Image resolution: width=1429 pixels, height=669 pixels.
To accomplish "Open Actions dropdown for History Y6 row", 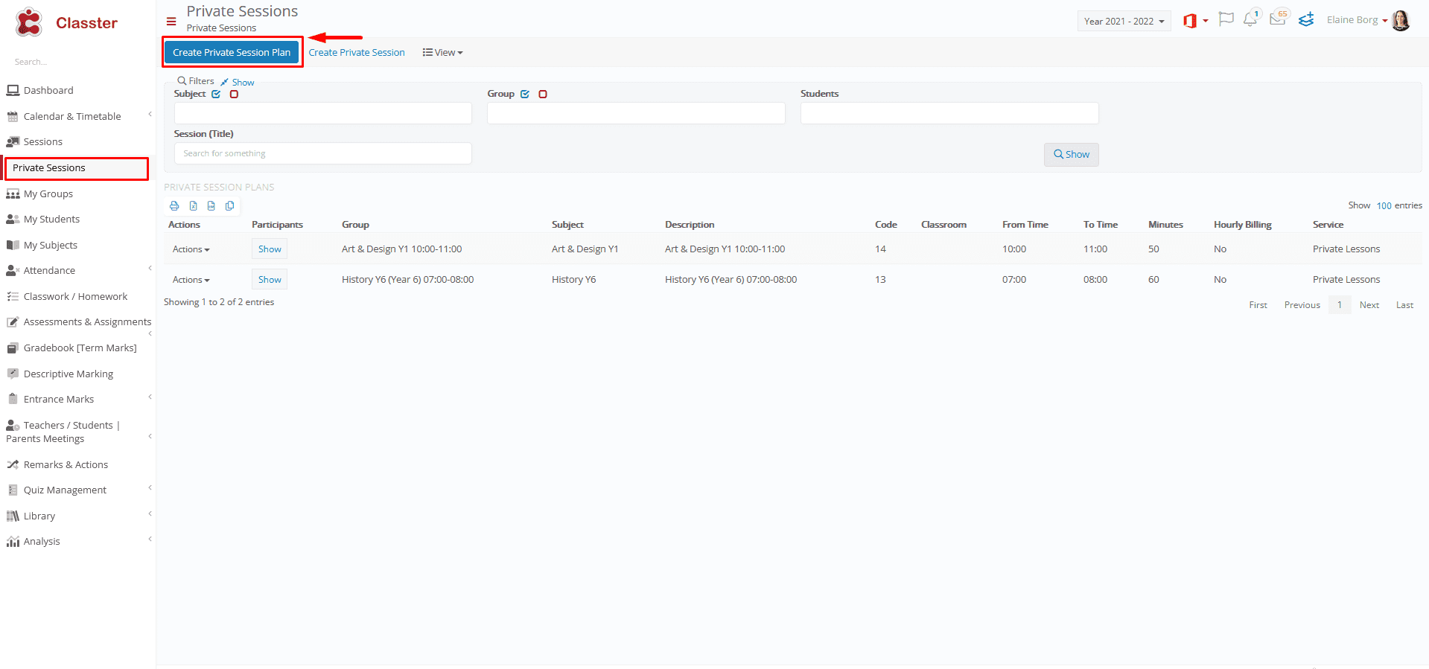I will (191, 280).
